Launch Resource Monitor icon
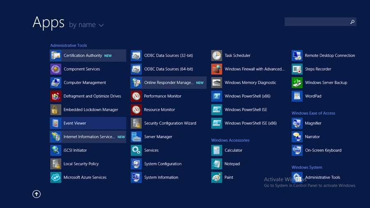Screen dimensions: 370x208 (x=136, y=110)
